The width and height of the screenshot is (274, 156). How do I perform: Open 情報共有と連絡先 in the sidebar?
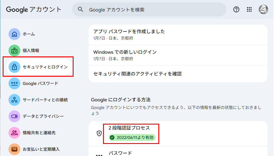point(39,133)
